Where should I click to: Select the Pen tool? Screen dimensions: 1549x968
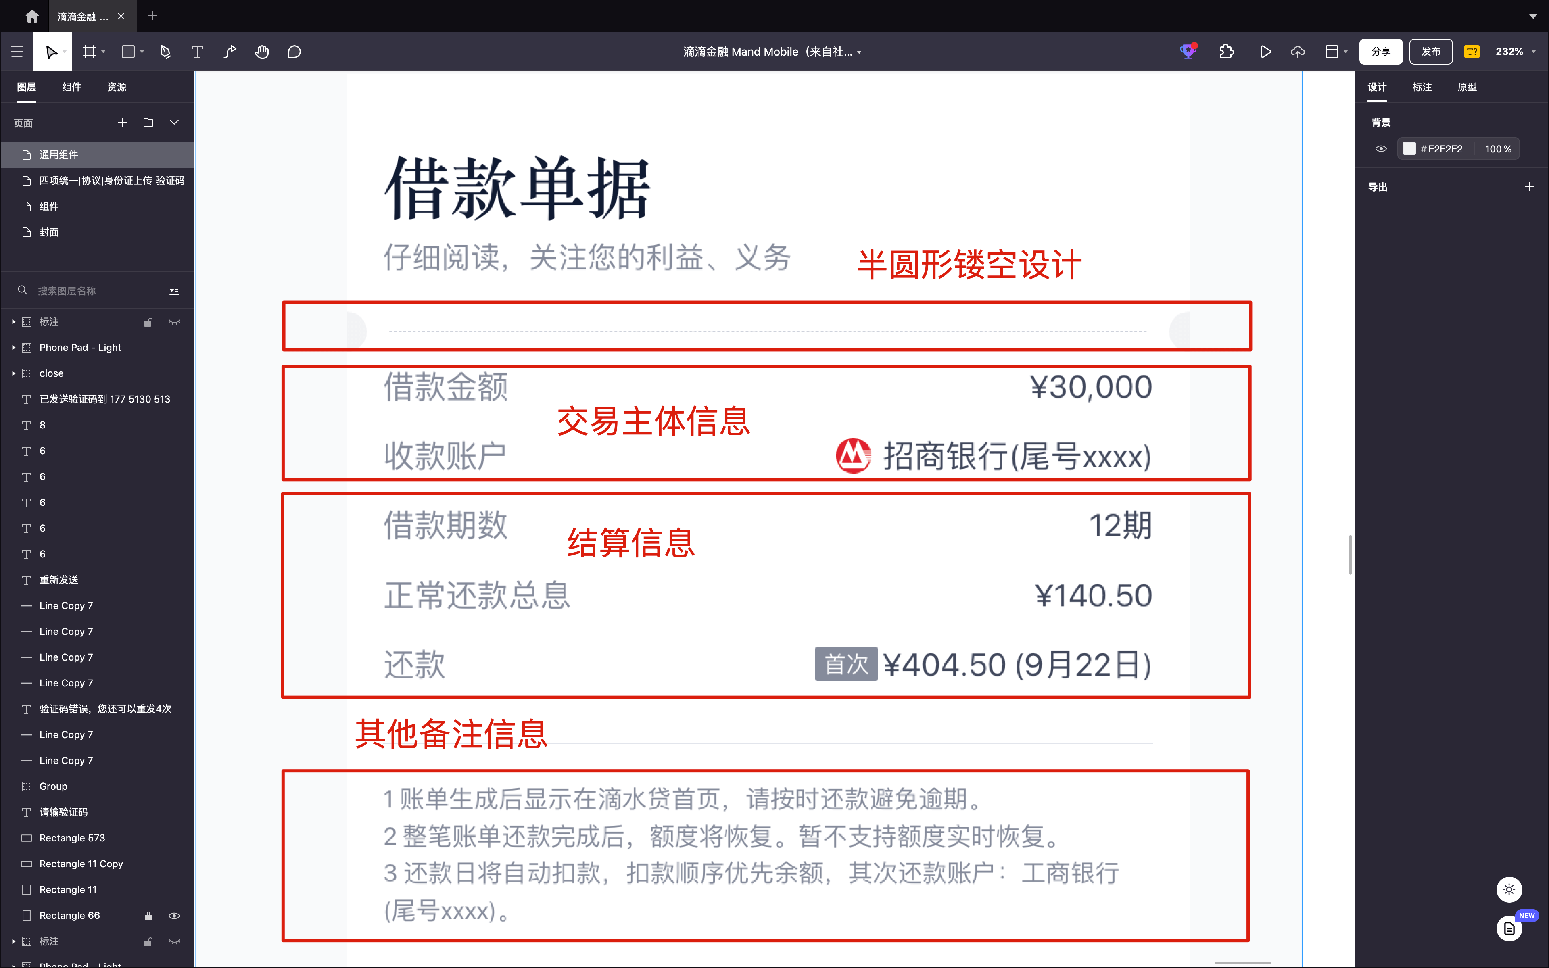(x=166, y=52)
